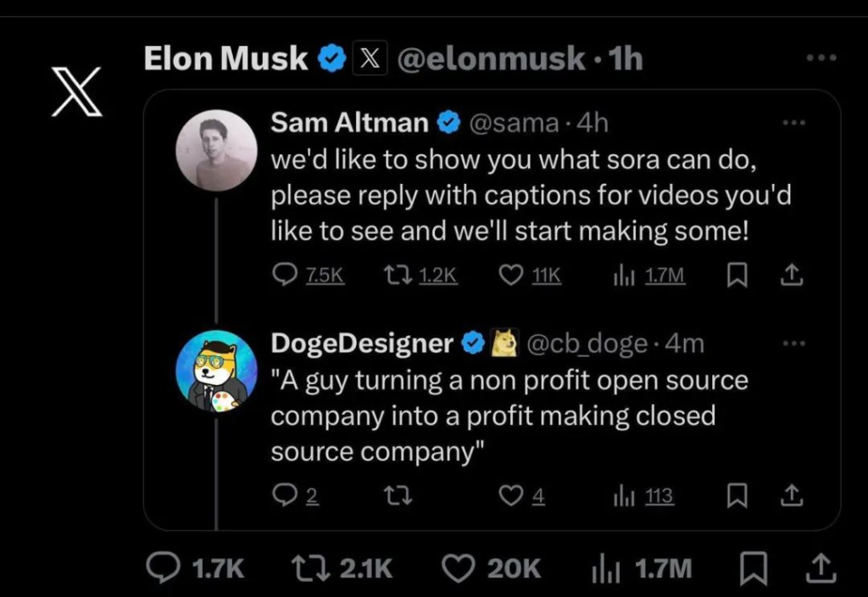Open more options on Sam Altman's post
This screenshot has height=597, width=868.
coord(794,124)
